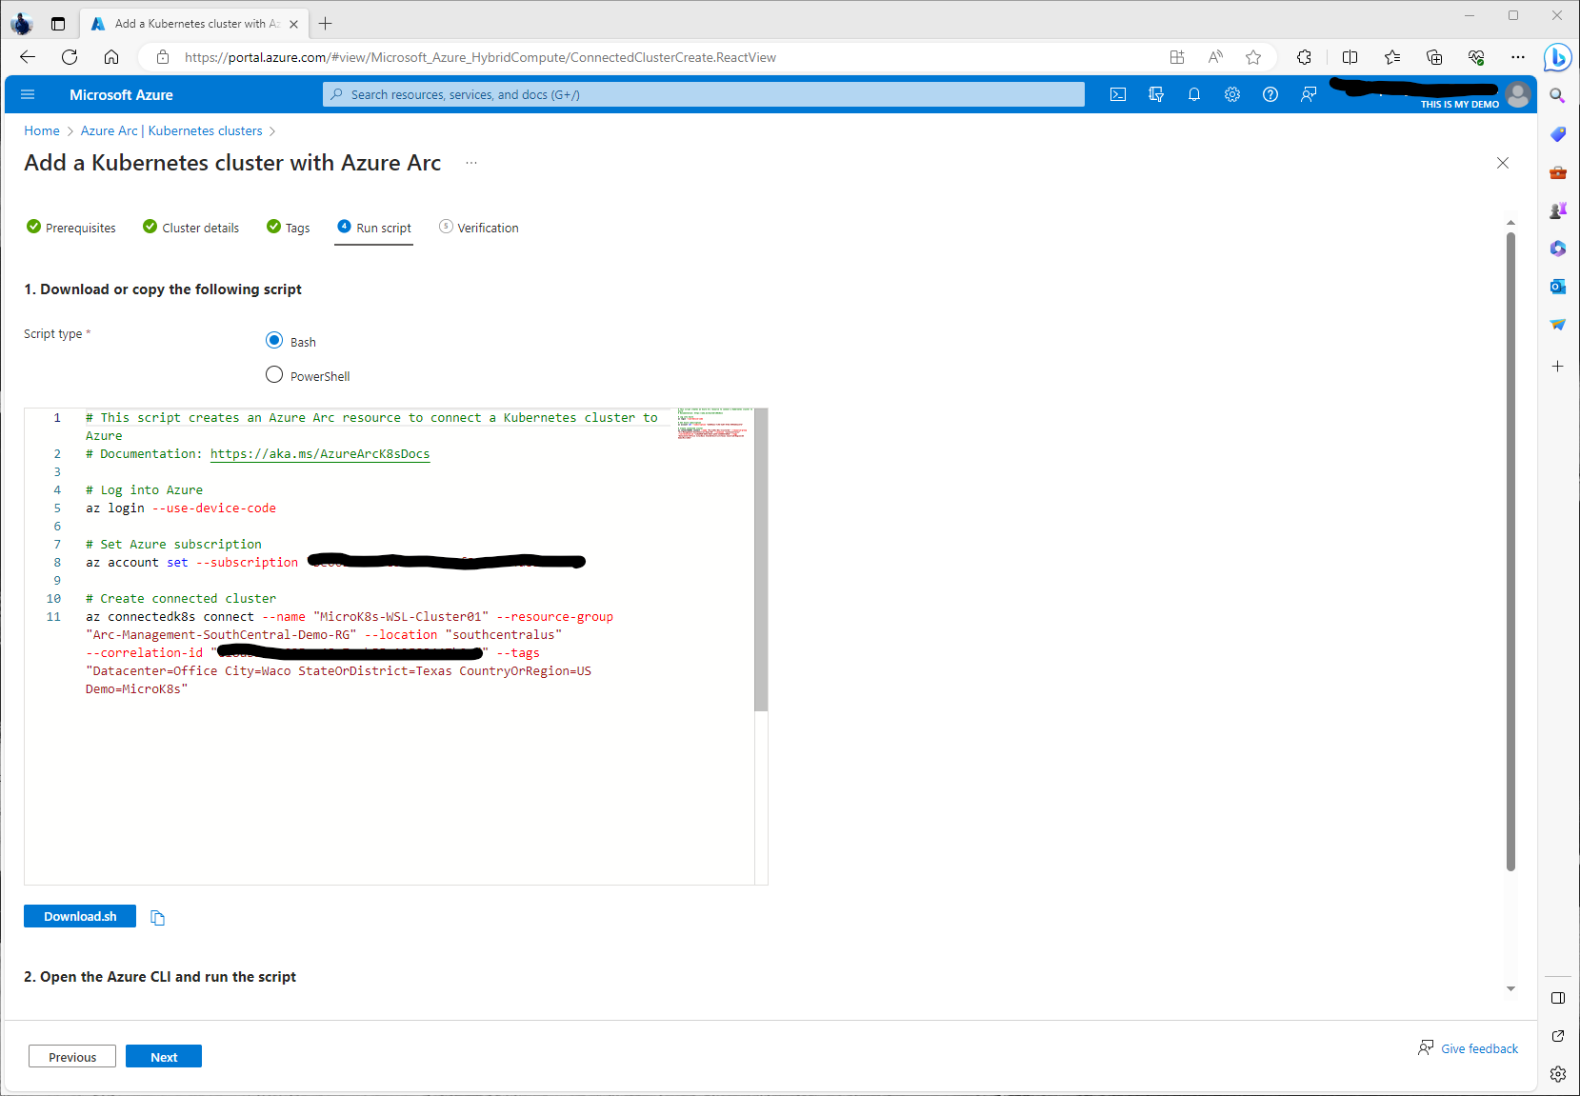The width and height of the screenshot is (1580, 1096).
Task: Open the Azure portal hamburger menu
Action: click(28, 94)
